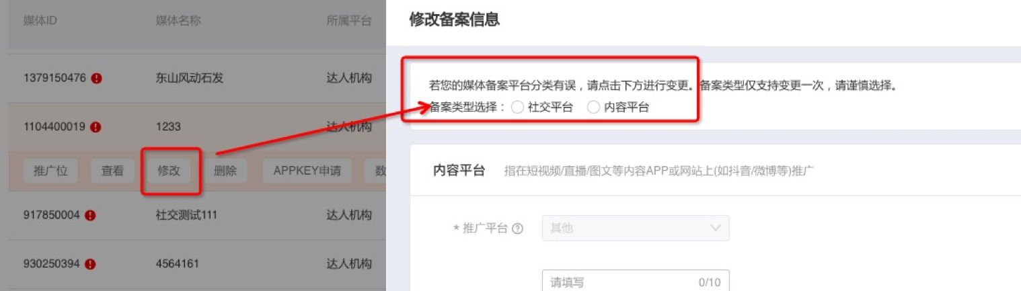Click red warning icon beside ID 917850004
Screen dimensions: 1021x291
click(x=90, y=215)
